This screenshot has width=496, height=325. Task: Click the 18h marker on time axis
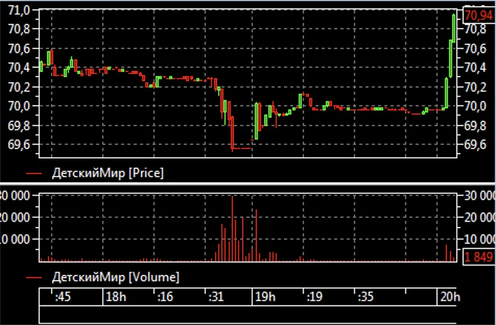point(116,296)
